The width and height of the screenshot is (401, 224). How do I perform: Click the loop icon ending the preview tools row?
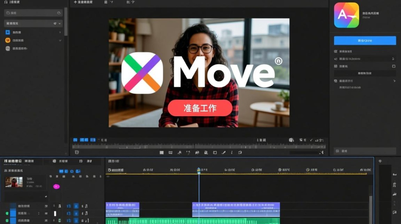click(240, 153)
